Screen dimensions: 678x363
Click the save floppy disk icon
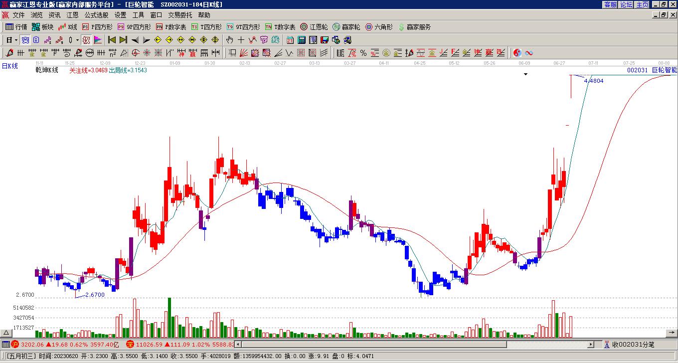(x=325, y=40)
